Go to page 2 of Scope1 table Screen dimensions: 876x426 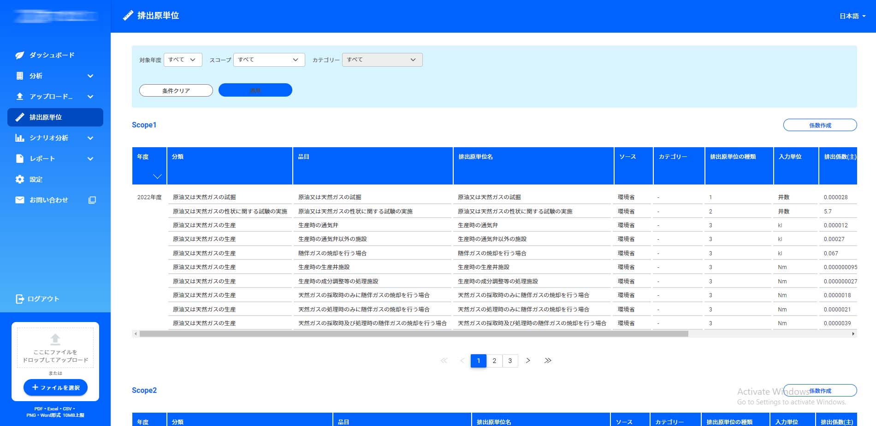click(494, 361)
